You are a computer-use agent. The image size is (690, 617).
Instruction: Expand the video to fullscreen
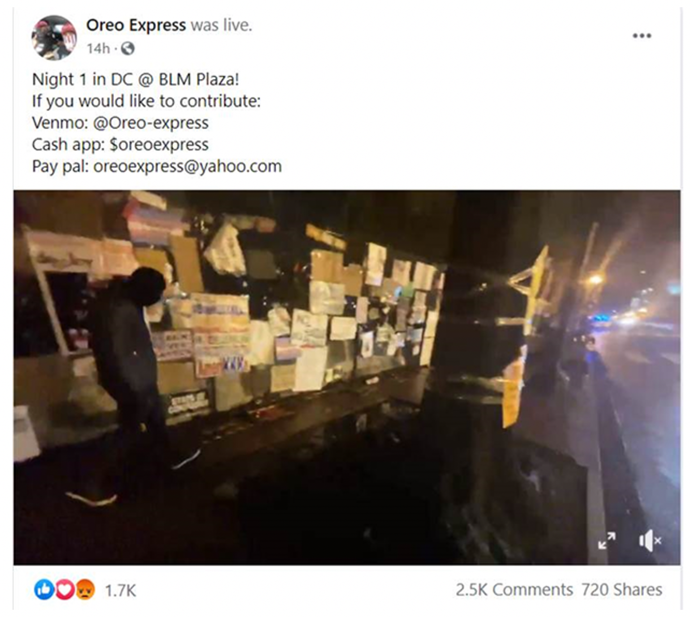(607, 540)
